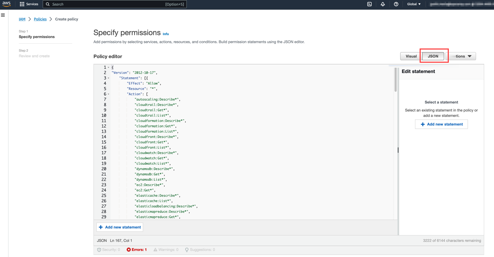The width and height of the screenshot is (494, 257).
Task: Open the Global region dropdown
Action: point(414,4)
